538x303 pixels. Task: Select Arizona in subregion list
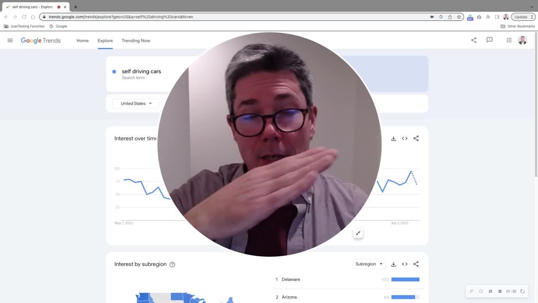pos(289,297)
